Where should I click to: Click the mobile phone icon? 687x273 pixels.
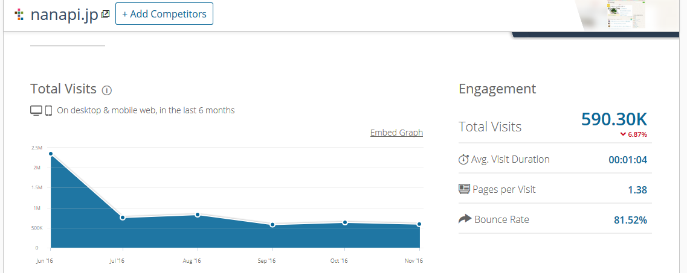click(48, 110)
